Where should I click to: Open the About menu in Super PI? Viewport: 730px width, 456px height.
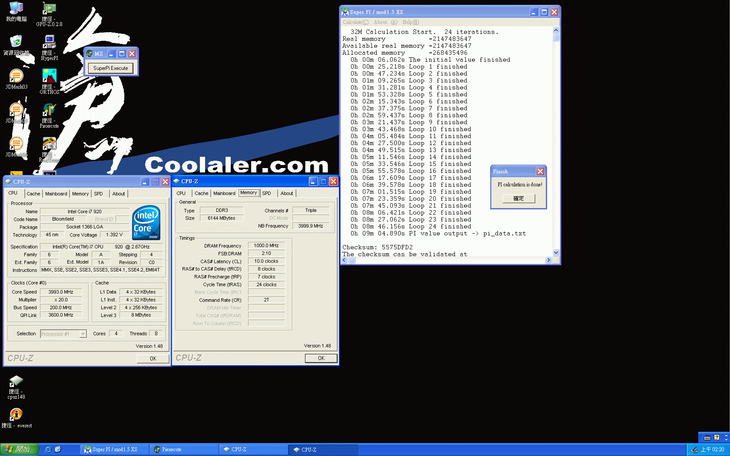click(x=385, y=22)
